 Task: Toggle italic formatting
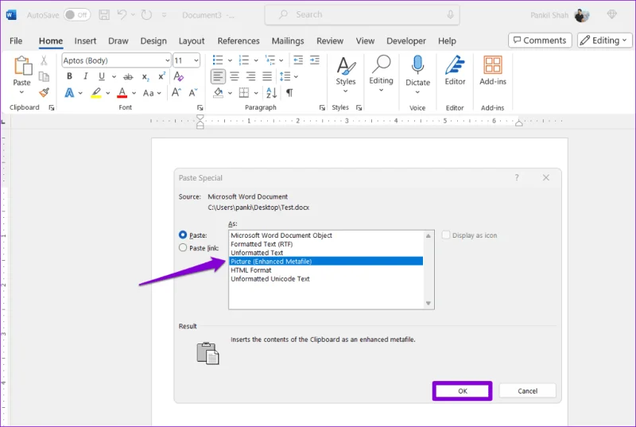tap(85, 76)
